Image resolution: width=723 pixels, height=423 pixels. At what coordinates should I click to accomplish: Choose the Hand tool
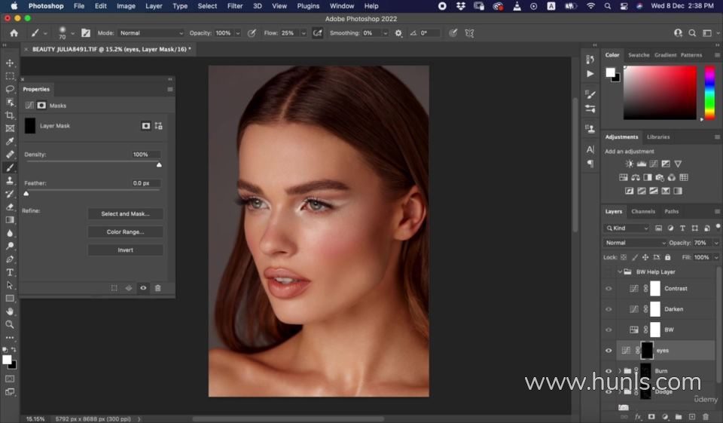click(x=10, y=311)
